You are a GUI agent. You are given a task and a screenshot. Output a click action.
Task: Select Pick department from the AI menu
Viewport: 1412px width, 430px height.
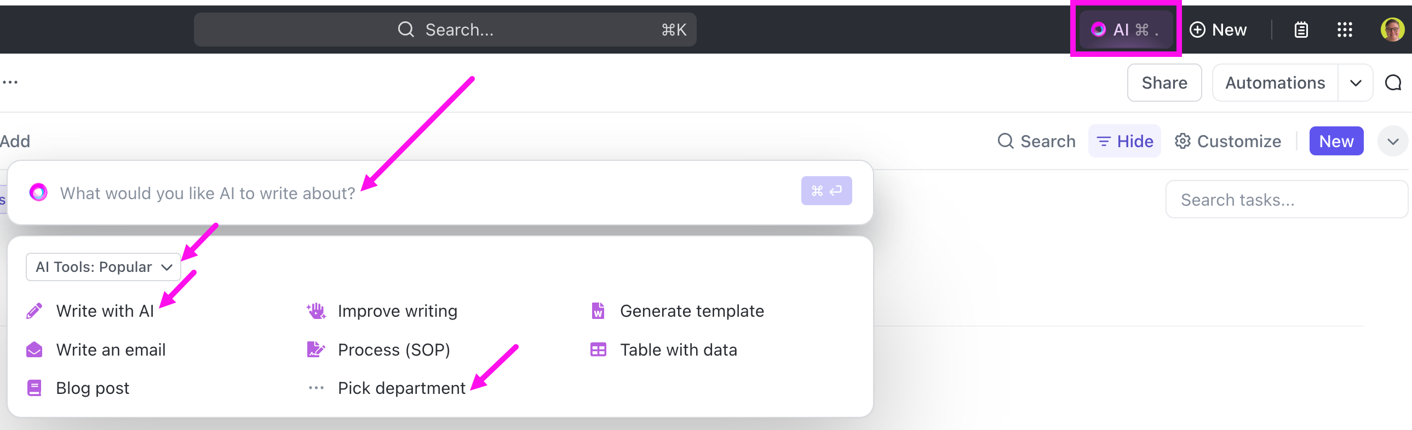click(x=401, y=388)
